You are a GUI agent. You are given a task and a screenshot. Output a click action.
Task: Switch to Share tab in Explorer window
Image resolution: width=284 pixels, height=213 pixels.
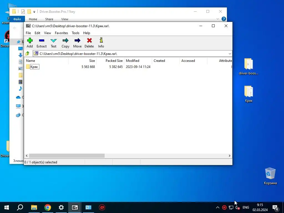[x=49, y=19]
